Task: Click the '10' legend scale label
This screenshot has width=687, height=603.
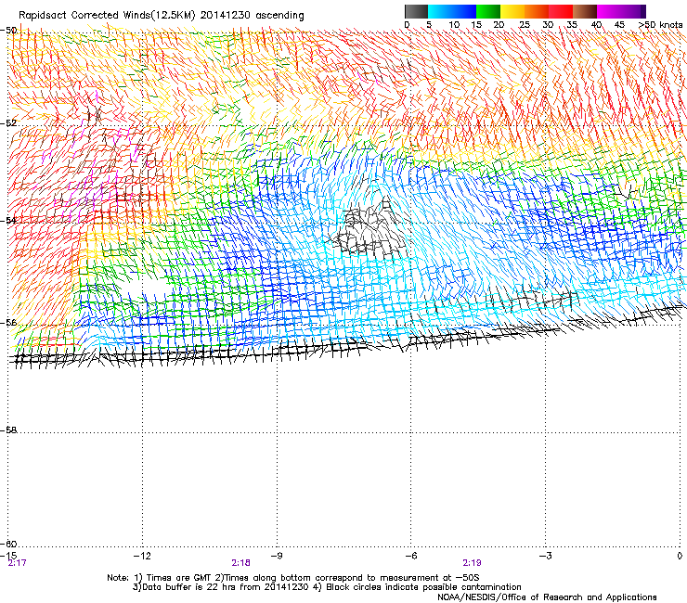Action: click(454, 25)
